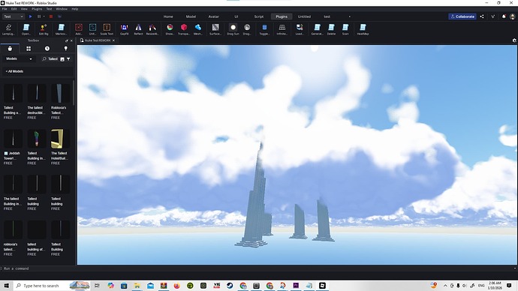Viewport: 518px width, 291px height.
Task: Open the File menu
Action: [5, 9]
